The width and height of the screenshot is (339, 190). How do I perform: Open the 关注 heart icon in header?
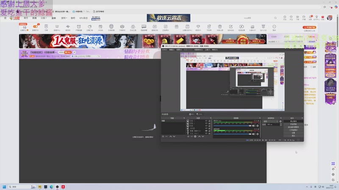[291, 17]
